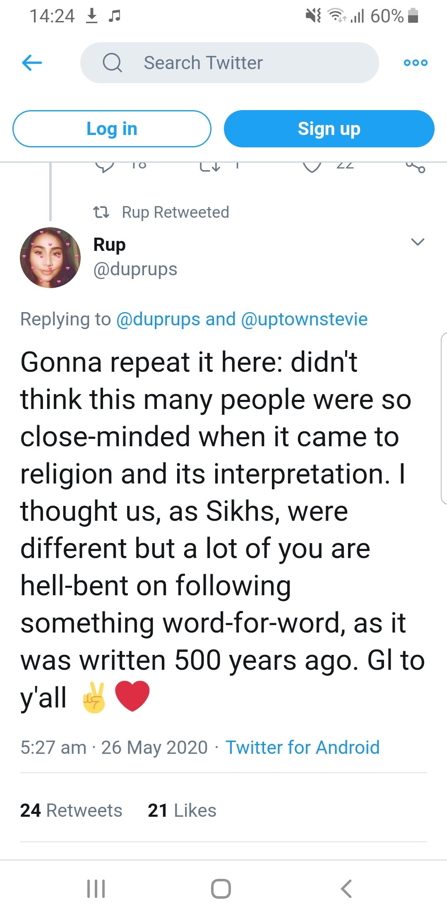Open the @duprups mention link
Viewport: 447px width, 919px height.
click(x=158, y=319)
